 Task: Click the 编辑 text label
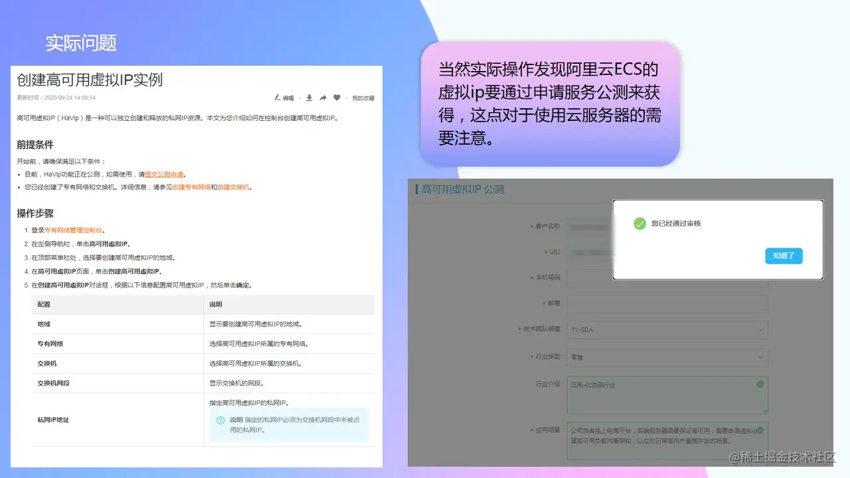pos(288,98)
